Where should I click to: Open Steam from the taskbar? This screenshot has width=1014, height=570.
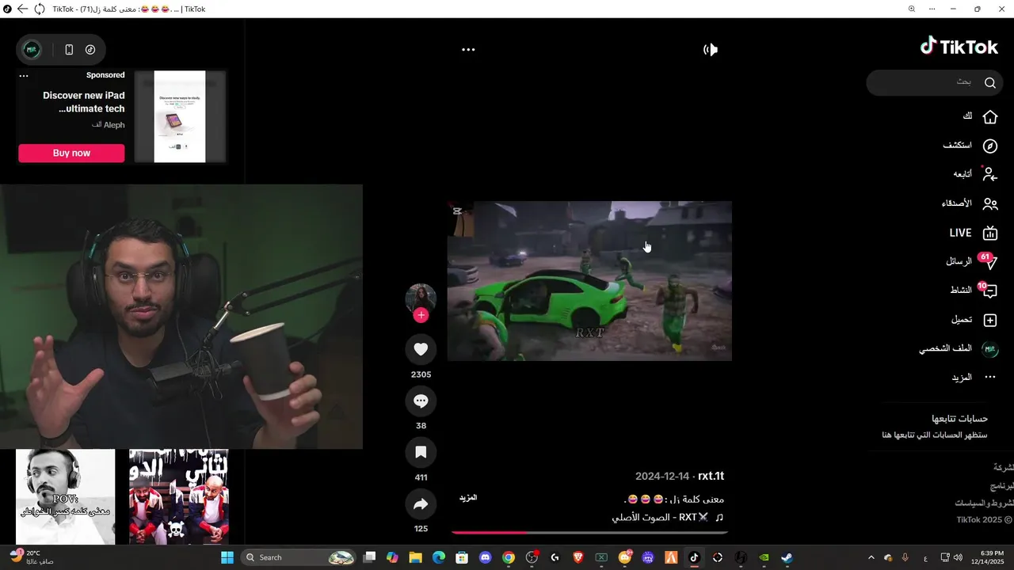(x=787, y=557)
